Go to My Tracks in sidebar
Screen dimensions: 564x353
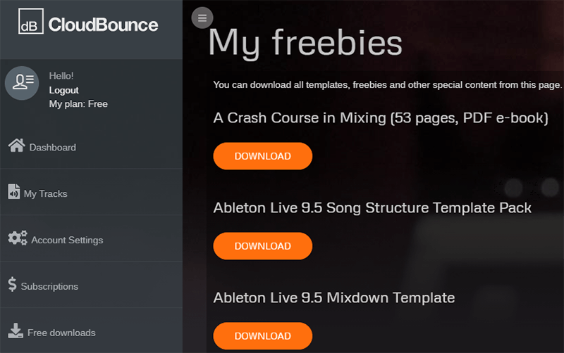(x=92, y=192)
